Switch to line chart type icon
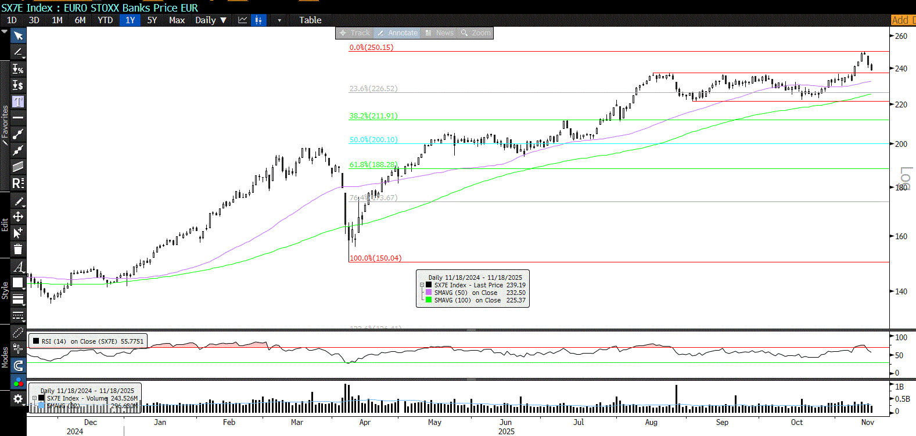 [243, 20]
